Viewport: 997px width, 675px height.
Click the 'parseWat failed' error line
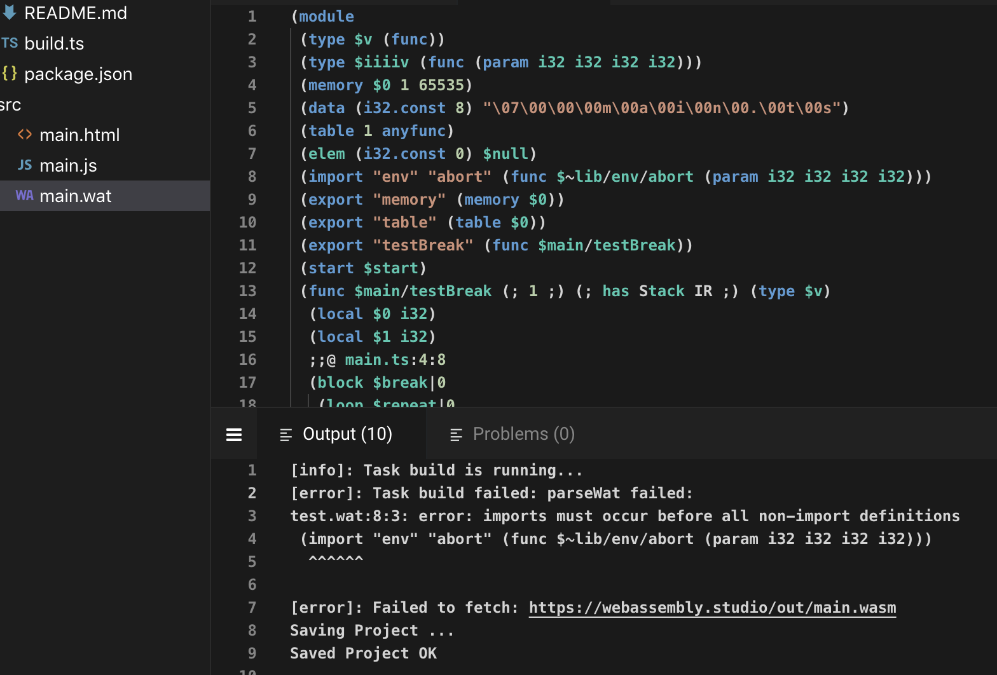coord(492,493)
